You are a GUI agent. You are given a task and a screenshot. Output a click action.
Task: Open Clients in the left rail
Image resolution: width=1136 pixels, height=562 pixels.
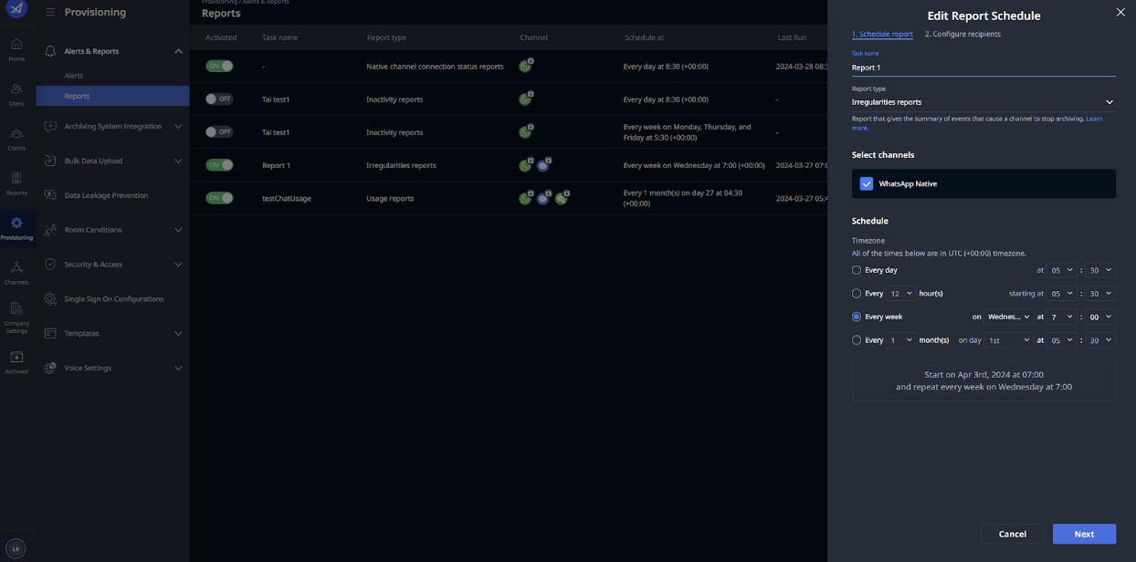click(16, 139)
